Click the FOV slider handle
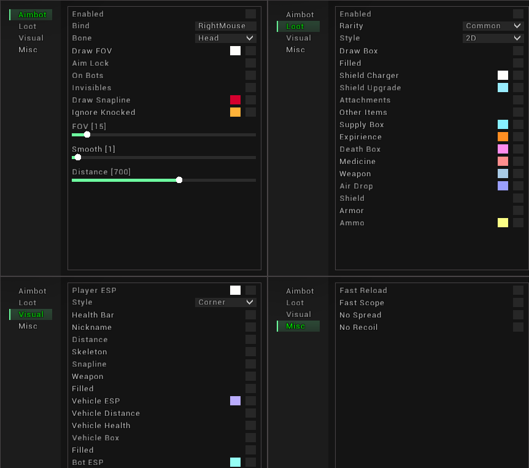 [x=87, y=135]
